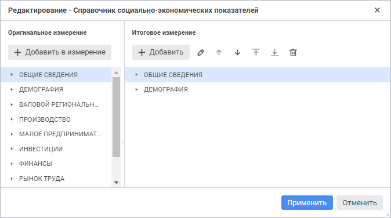Select ОБЩИЕ СВЕДЕНИЯ in the resulting dimension list
The height and width of the screenshot is (218, 391).
pos(258,75)
